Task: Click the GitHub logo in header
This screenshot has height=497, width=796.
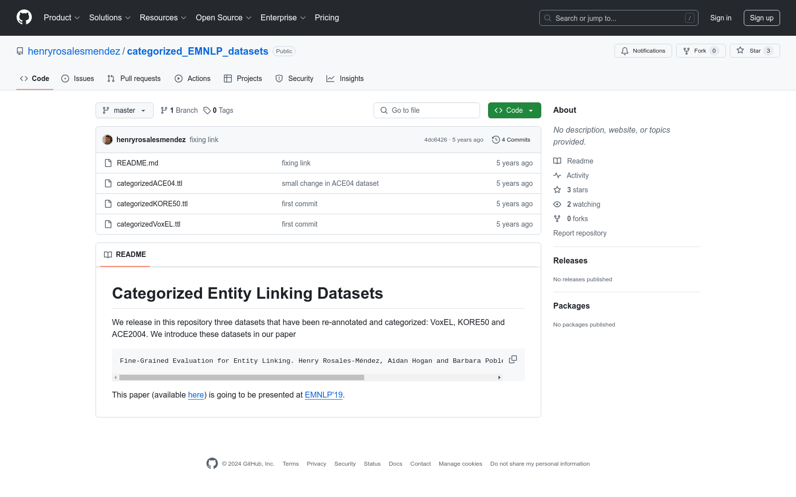Action: point(24,17)
